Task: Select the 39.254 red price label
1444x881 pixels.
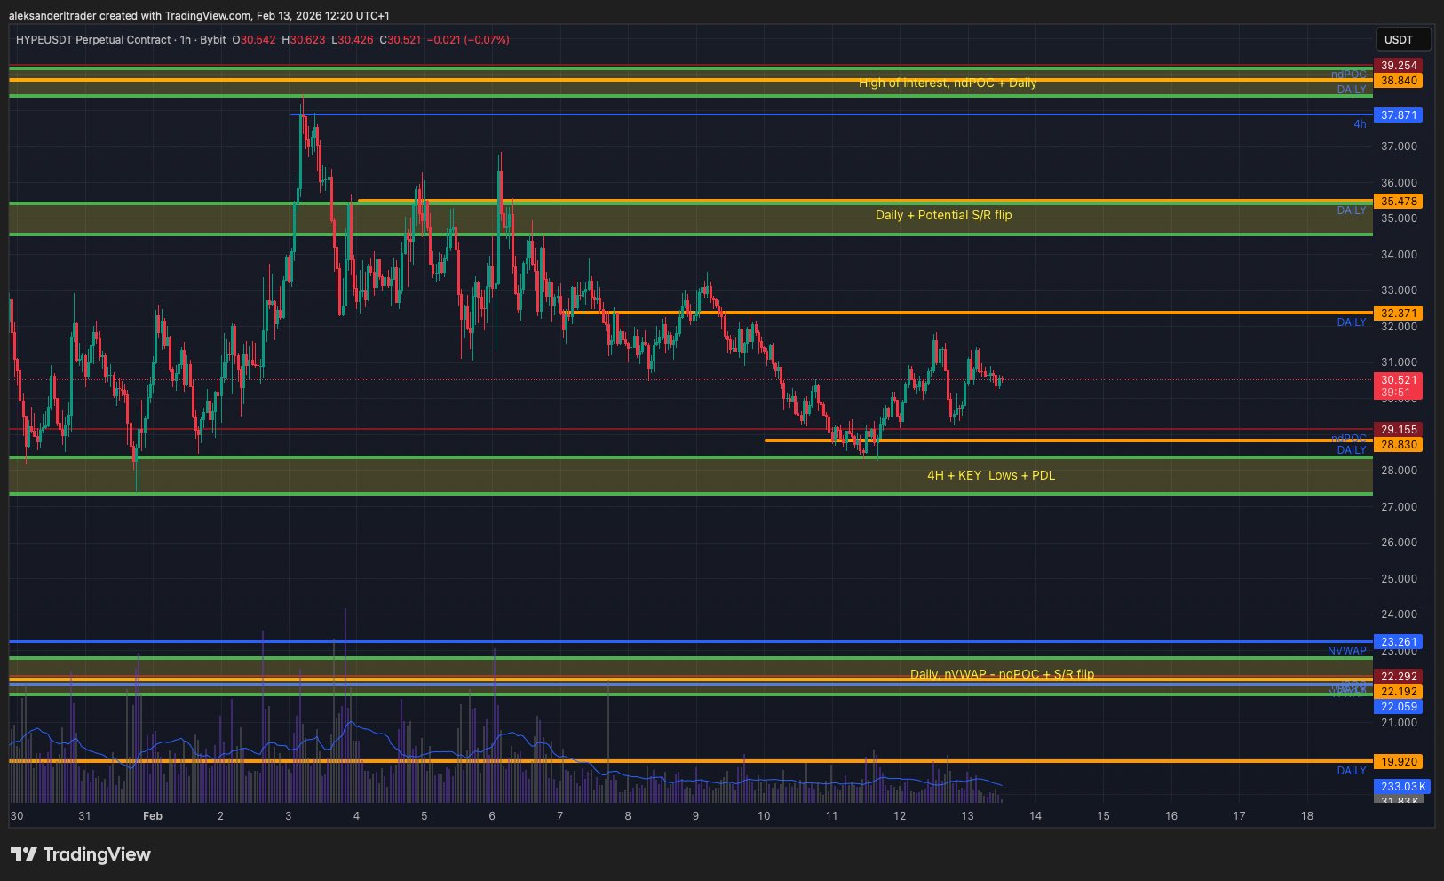Action: (x=1398, y=66)
